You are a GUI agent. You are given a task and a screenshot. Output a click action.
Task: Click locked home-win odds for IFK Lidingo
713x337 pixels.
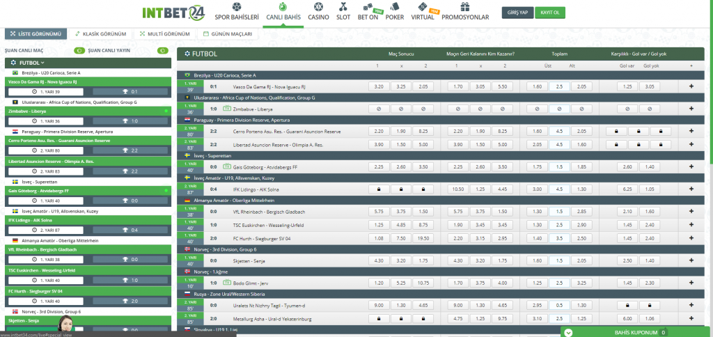click(379, 189)
